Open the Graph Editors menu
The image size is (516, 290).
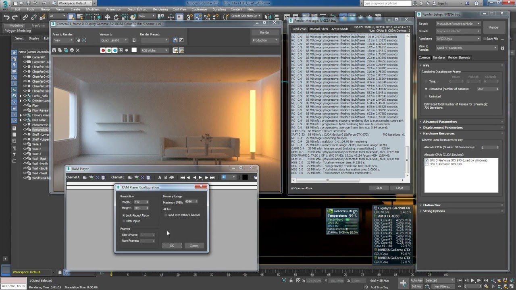click(137, 9)
